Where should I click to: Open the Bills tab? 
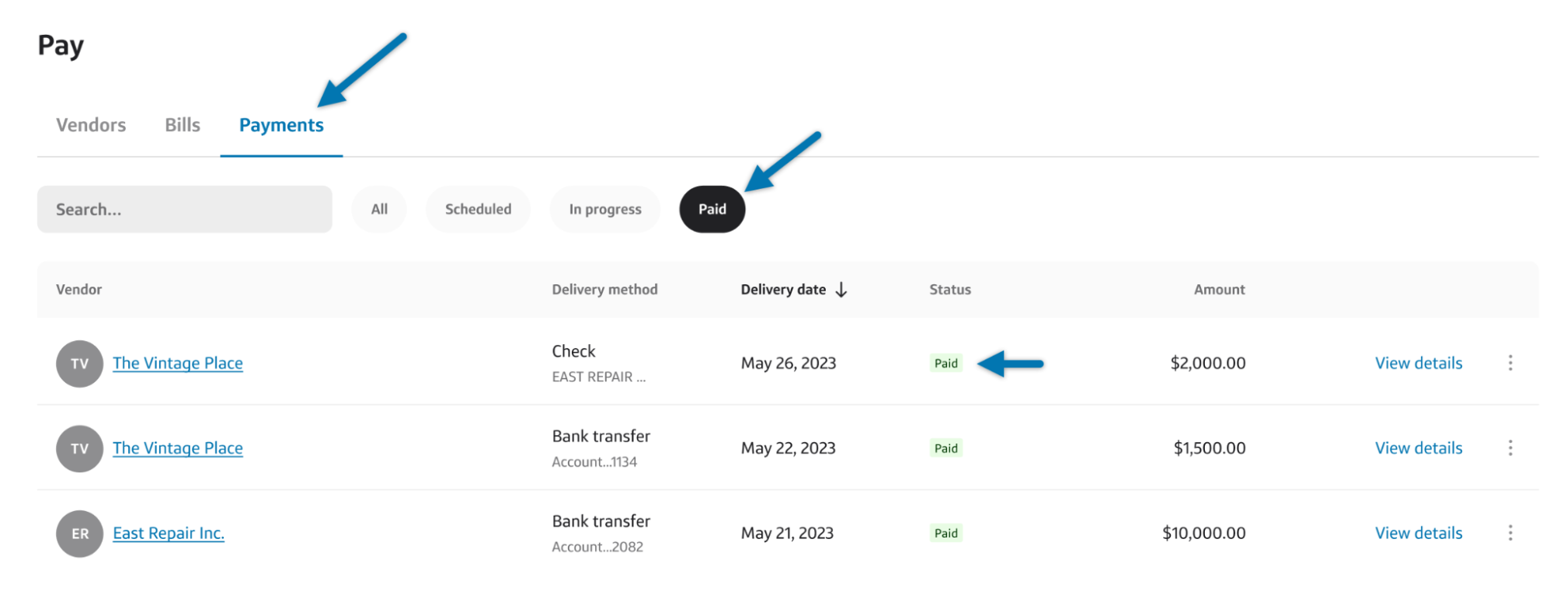pos(182,124)
